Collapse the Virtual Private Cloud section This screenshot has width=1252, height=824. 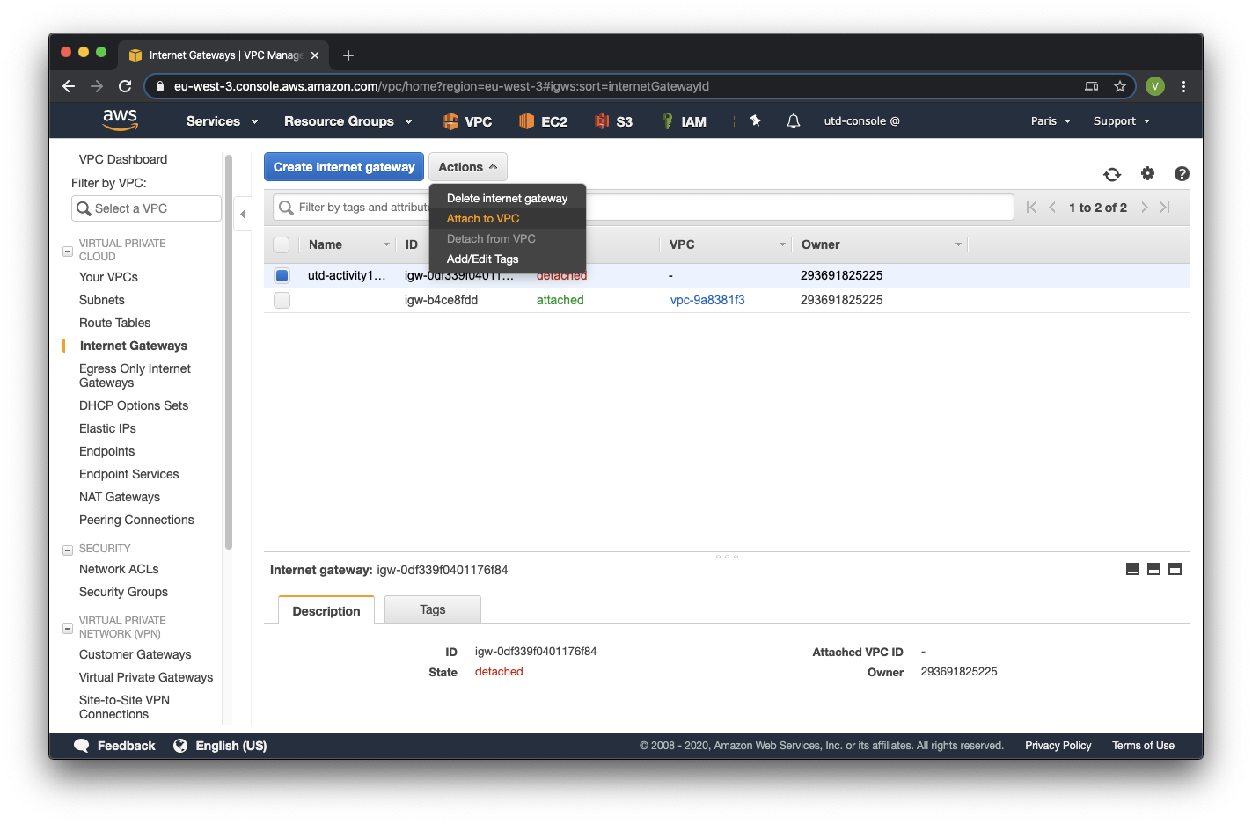tap(68, 252)
